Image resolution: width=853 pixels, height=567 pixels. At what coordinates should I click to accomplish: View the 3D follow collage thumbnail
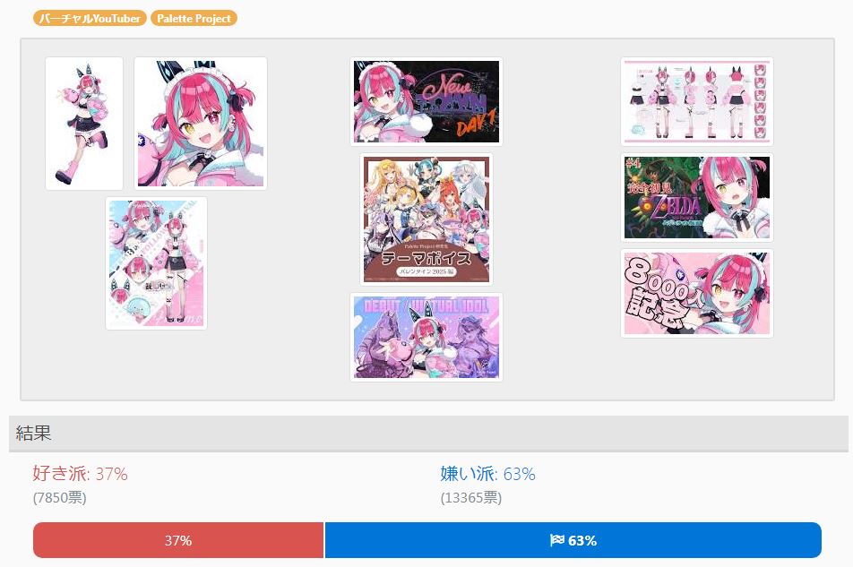(x=156, y=263)
